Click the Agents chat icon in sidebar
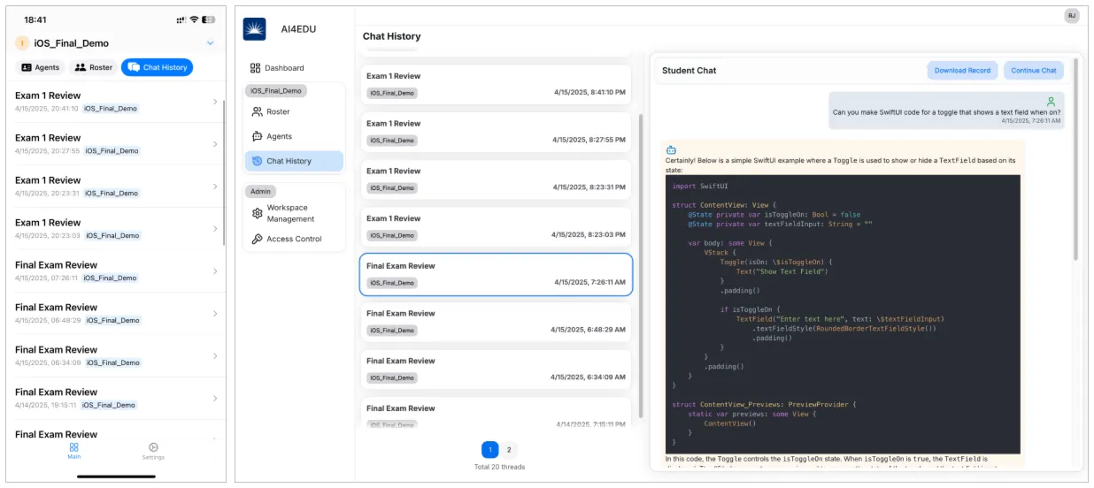The width and height of the screenshot is (1094, 488). [x=258, y=137]
